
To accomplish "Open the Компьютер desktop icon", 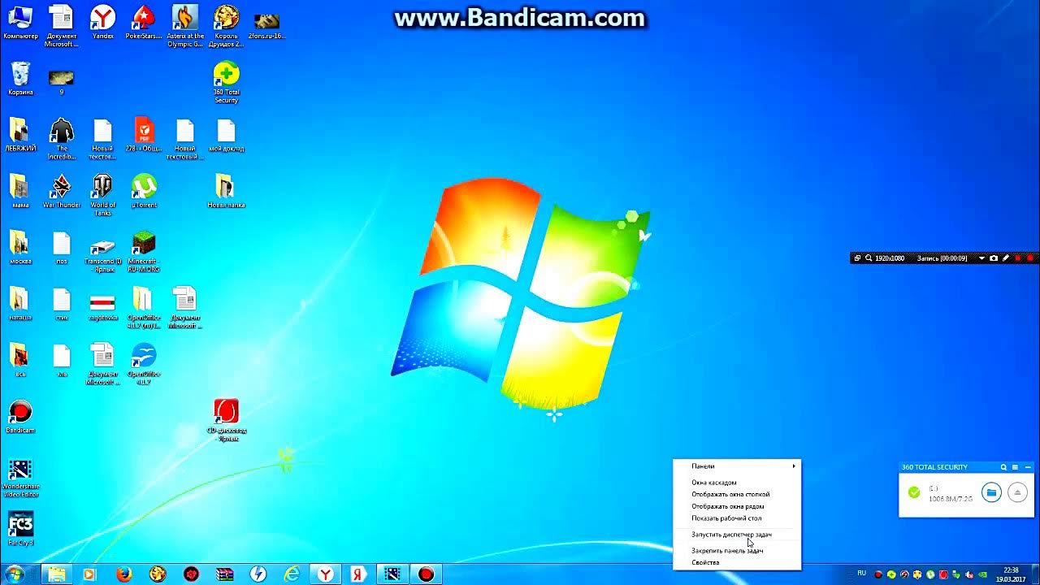I will [x=19, y=23].
